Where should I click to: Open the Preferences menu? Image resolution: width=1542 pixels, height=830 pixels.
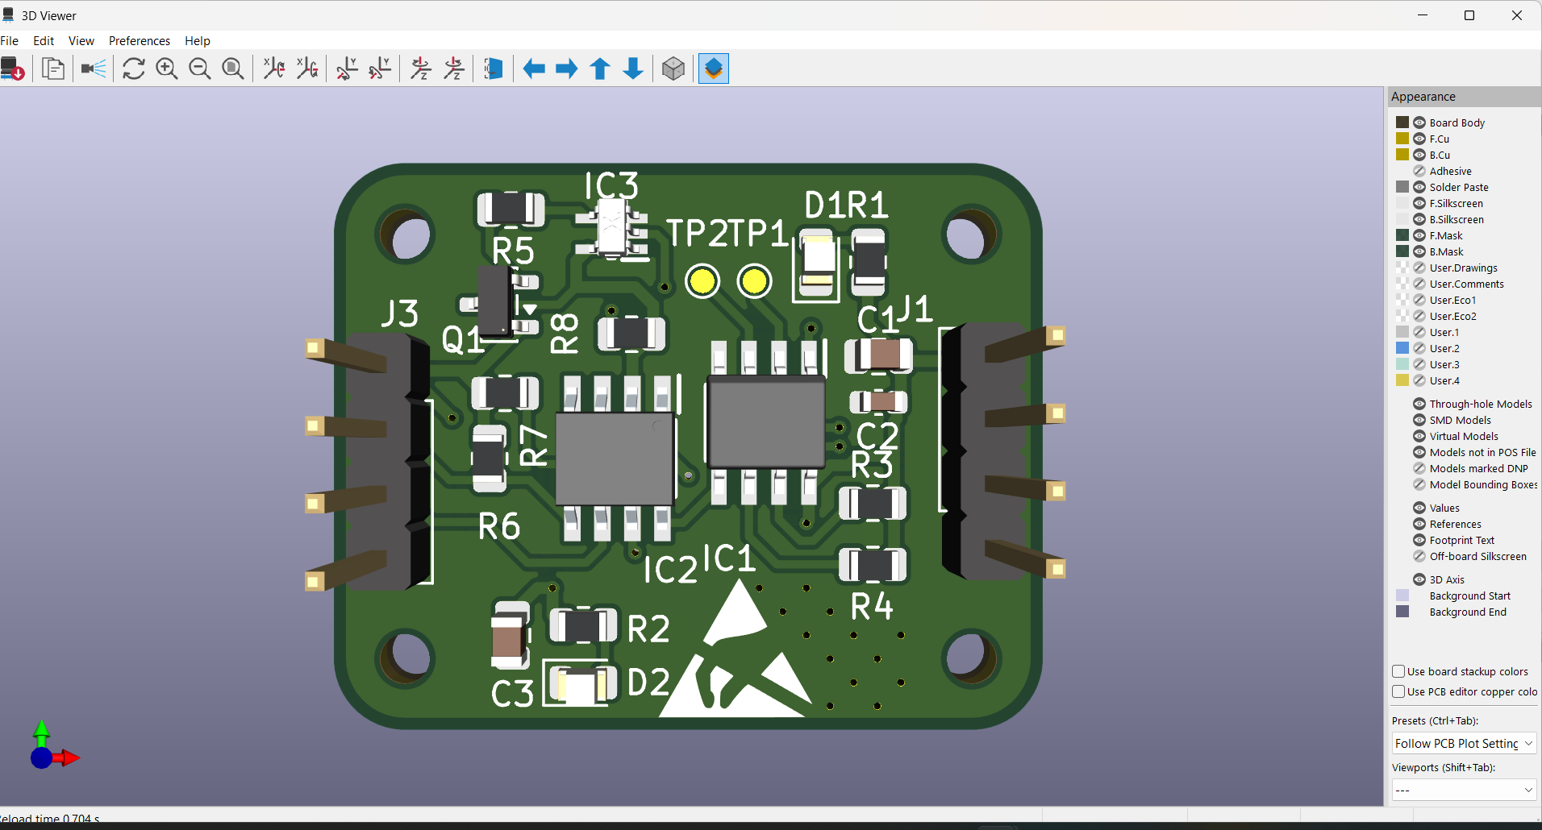[140, 41]
